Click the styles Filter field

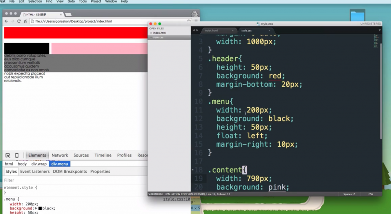(75, 180)
